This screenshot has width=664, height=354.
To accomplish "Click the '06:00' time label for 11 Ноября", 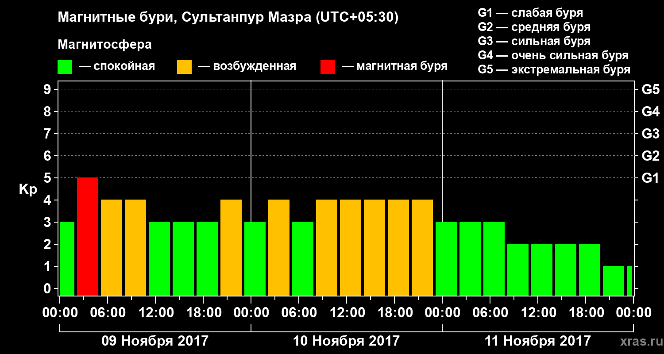I will click(490, 313).
